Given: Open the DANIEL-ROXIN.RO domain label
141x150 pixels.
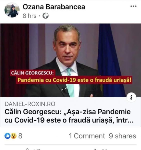Looking at the screenshot, I should 30,104.
